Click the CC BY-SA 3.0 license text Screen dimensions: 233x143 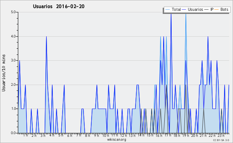click(x=221, y=140)
